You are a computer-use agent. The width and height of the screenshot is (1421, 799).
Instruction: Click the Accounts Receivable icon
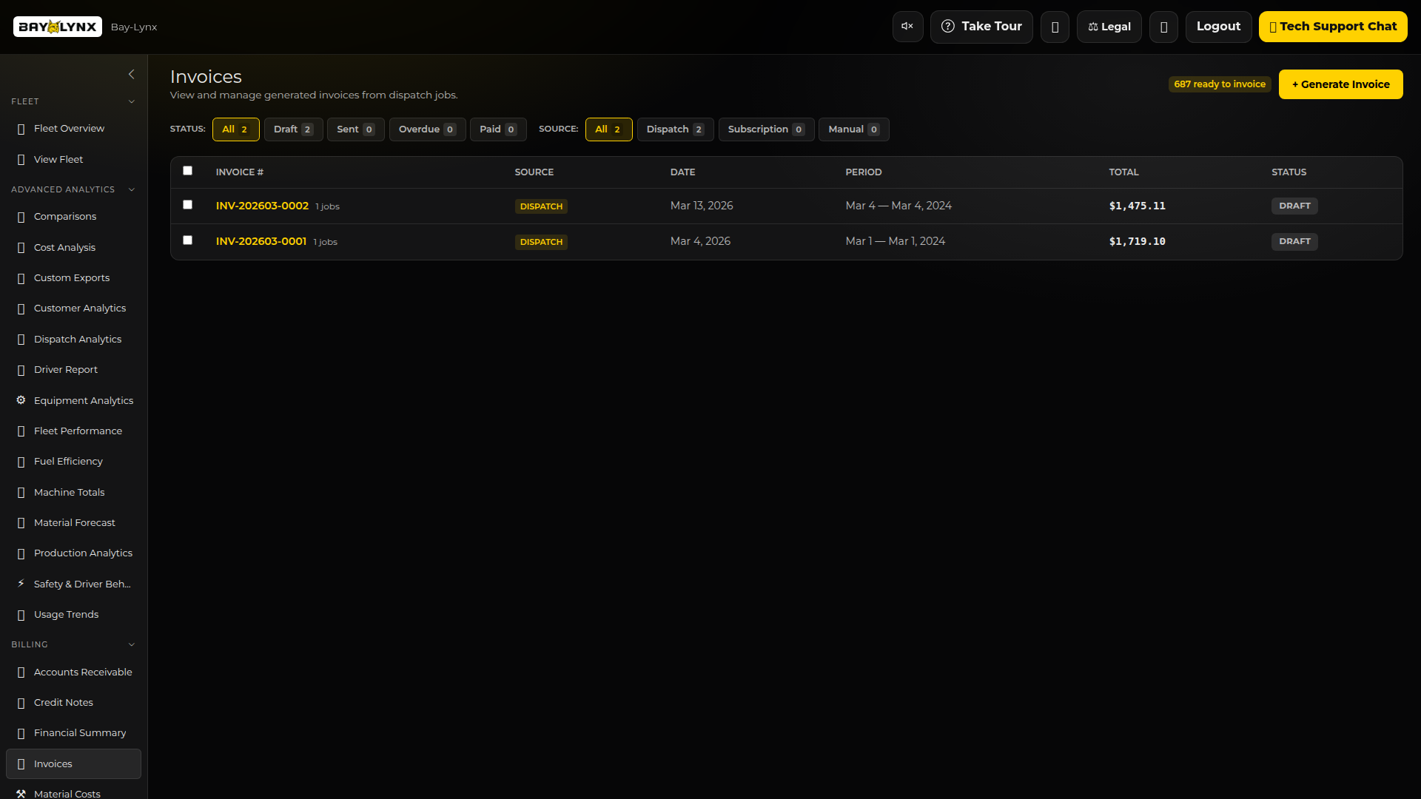point(21,672)
